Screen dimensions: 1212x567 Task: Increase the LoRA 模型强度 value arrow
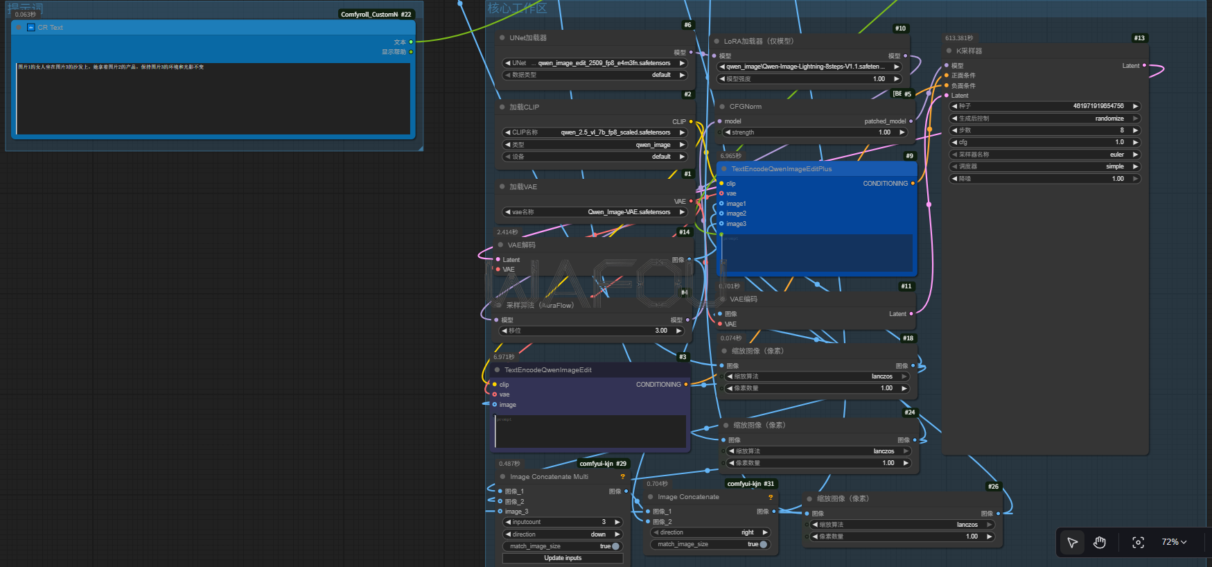click(x=897, y=79)
